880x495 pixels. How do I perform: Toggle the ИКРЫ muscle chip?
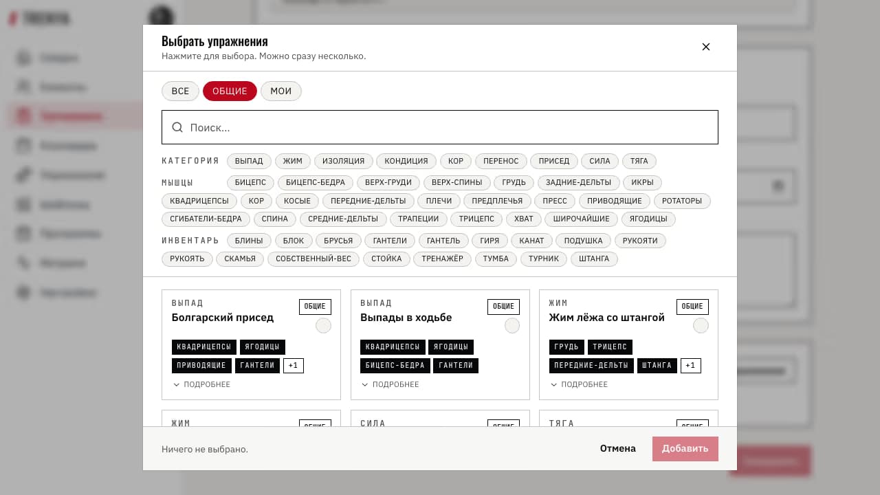point(642,182)
